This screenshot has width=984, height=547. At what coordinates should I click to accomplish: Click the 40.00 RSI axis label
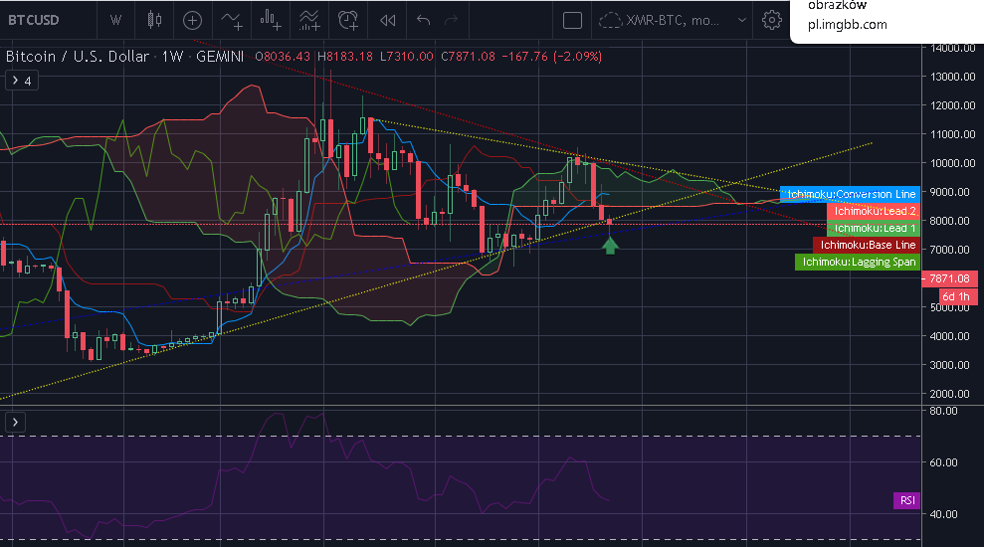pos(943,514)
